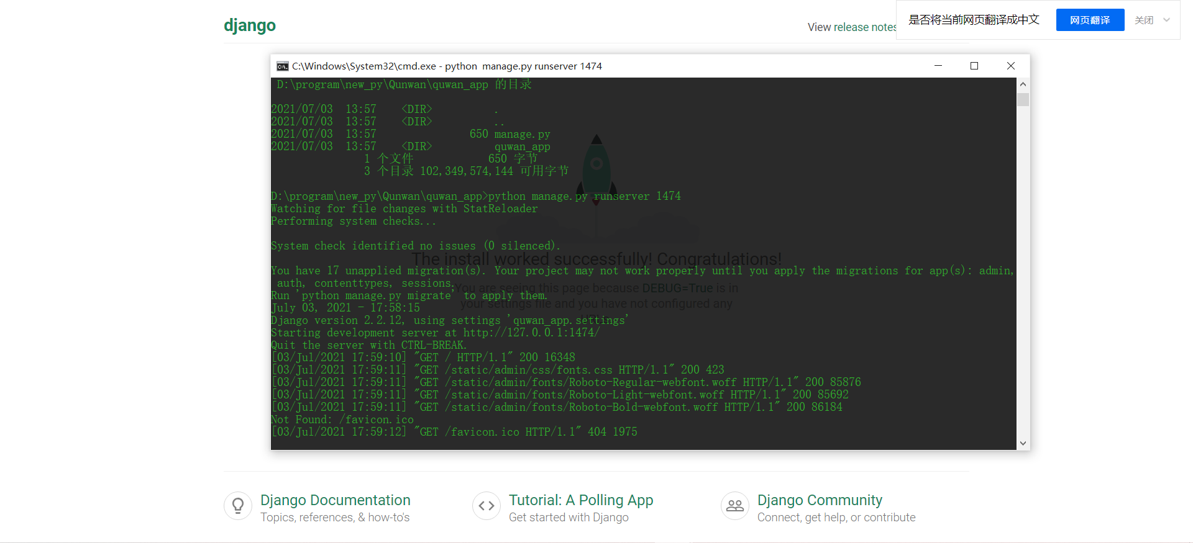1193x543 pixels.
Task: Click the 'Performing system checks...' line
Action: coord(354,221)
